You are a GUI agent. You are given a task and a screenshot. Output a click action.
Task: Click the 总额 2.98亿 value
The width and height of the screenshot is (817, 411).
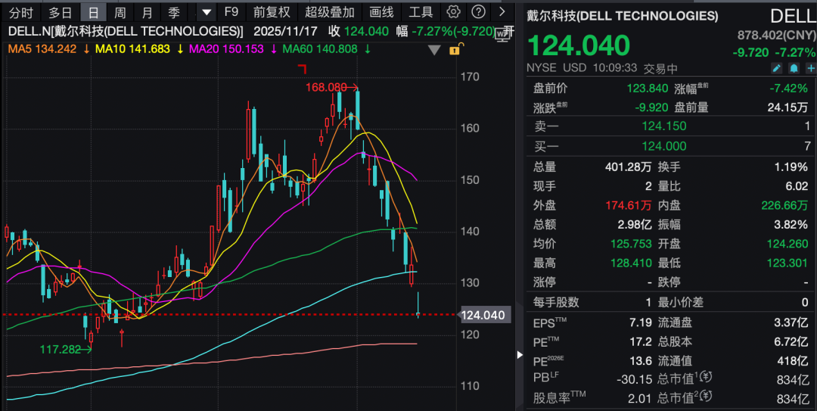635,225
